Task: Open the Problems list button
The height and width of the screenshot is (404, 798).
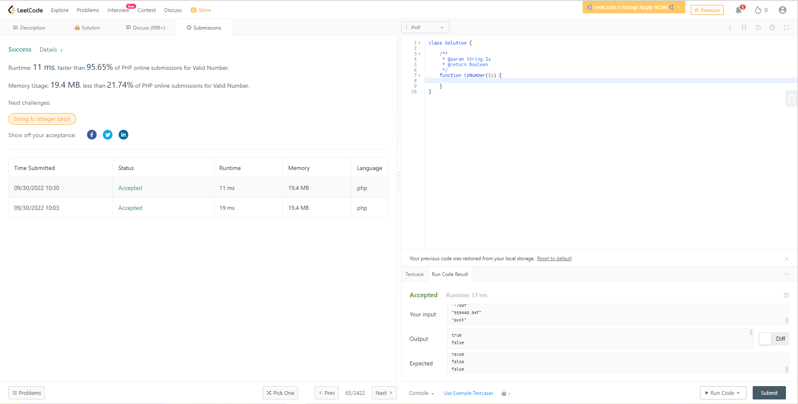Action: [x=27, y=393]
